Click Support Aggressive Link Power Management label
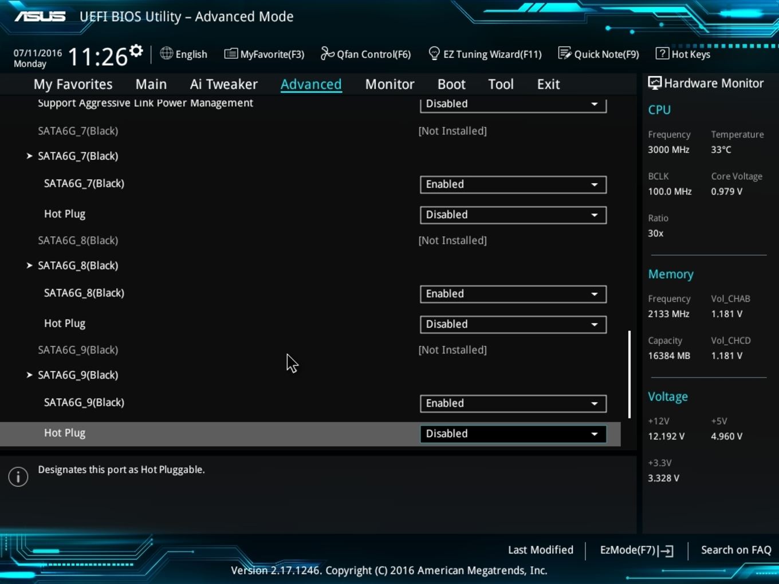Image resolution: width=779 pixels, height=584 pixels. (x=145, y=103)
